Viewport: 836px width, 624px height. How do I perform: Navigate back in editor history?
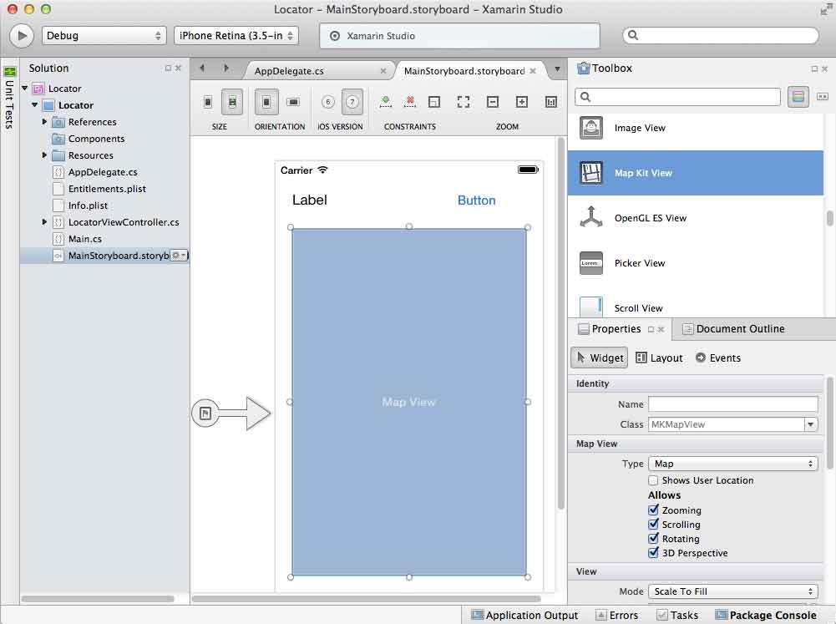(x=202, y=68)
